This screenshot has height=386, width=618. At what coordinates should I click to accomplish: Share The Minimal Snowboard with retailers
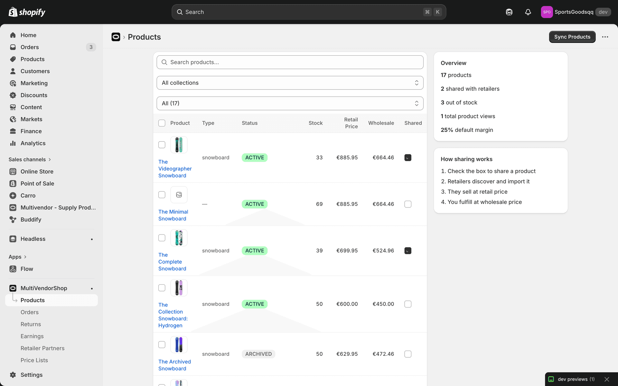pos(407,204)
